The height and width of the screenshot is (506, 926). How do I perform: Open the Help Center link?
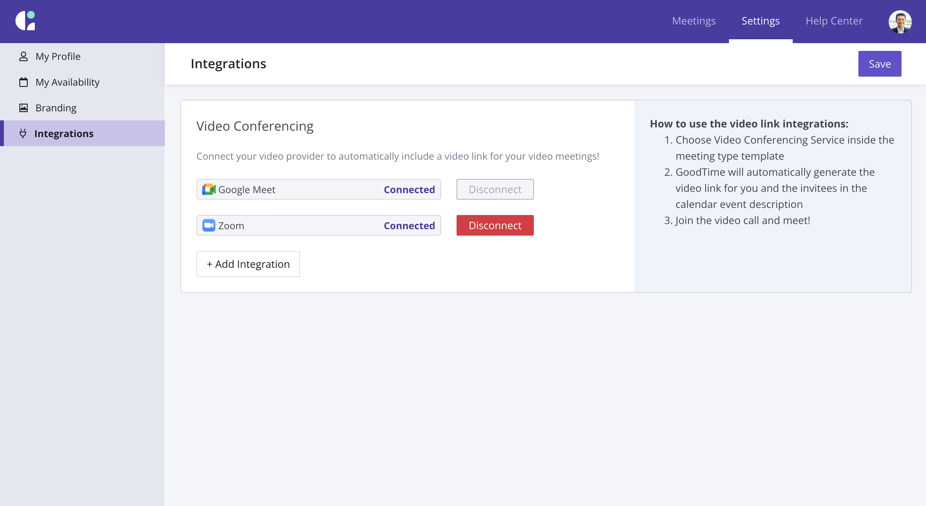coord(834,21)
